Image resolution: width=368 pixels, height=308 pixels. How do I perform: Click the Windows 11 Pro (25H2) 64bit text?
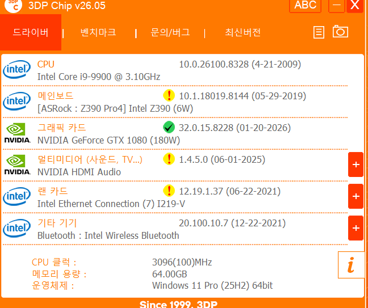click(212, 285)
